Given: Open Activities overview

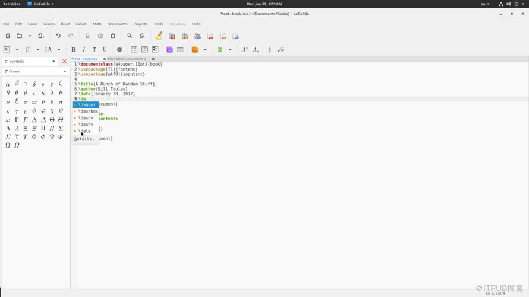Looking at the screenshot, I should [12, 4].
